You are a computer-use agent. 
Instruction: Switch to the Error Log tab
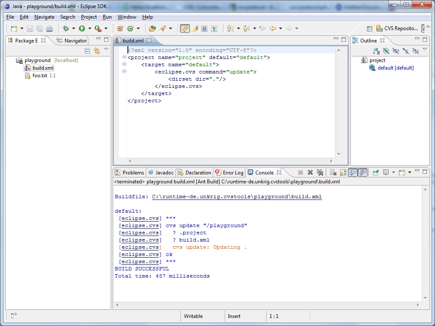point(229,172)
